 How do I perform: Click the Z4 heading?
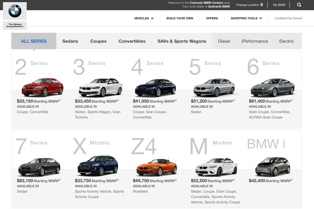(144, 146)
